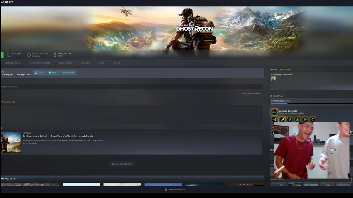Click the news article thumbnail image
Screen dimensions: 353x198
(x=11, y=142)
